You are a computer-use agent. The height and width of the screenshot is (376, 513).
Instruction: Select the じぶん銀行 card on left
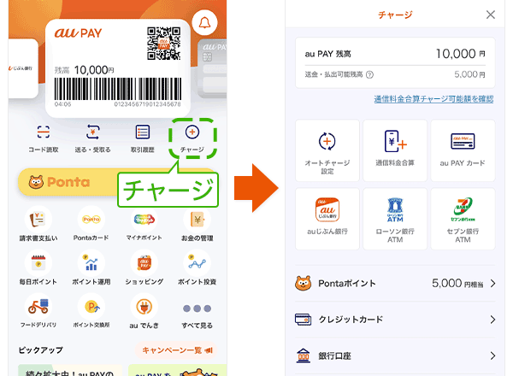point(23,68)
